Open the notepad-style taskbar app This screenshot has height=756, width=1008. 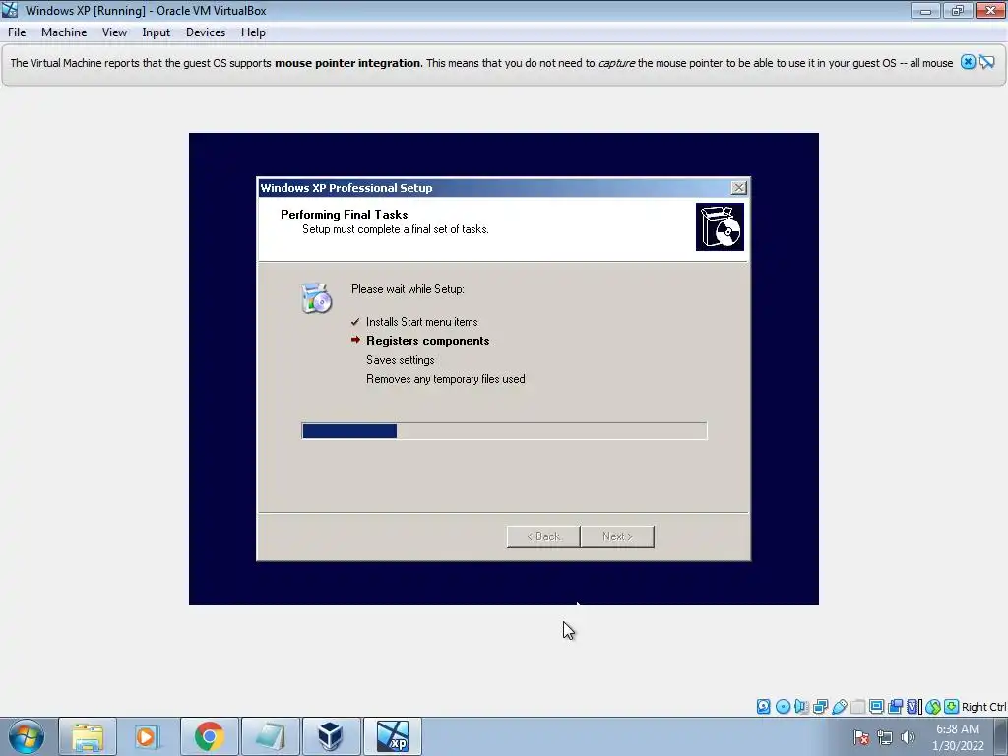pos(270,736)
